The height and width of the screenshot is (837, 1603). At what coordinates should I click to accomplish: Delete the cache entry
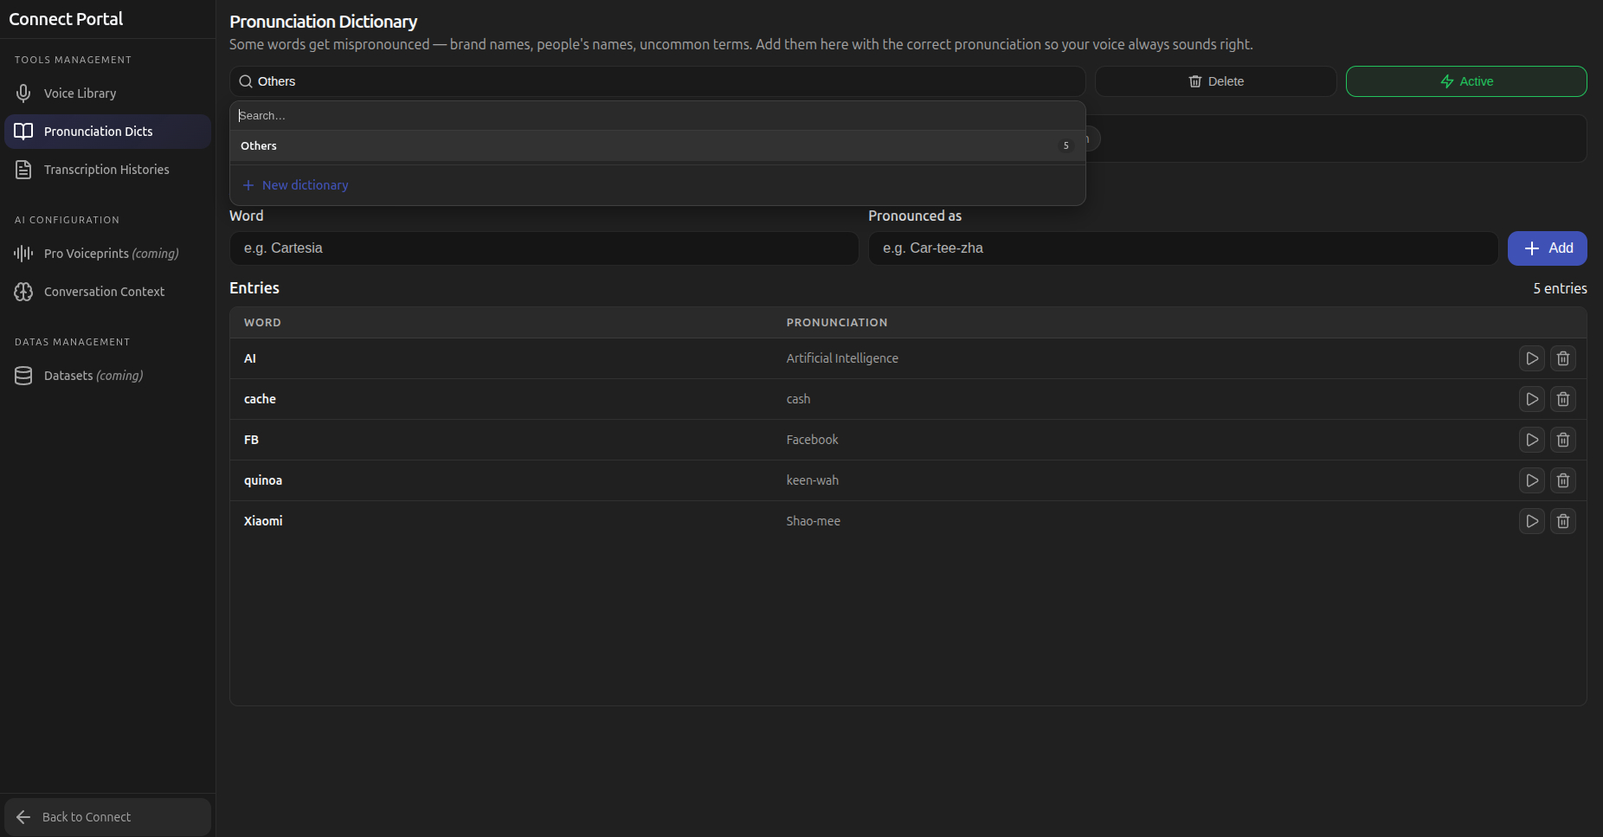1562,399
